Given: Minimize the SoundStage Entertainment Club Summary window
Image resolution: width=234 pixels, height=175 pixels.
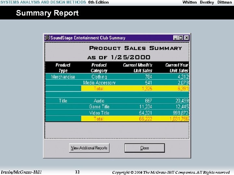Looking at the screenshot, I should click(175, 38).
